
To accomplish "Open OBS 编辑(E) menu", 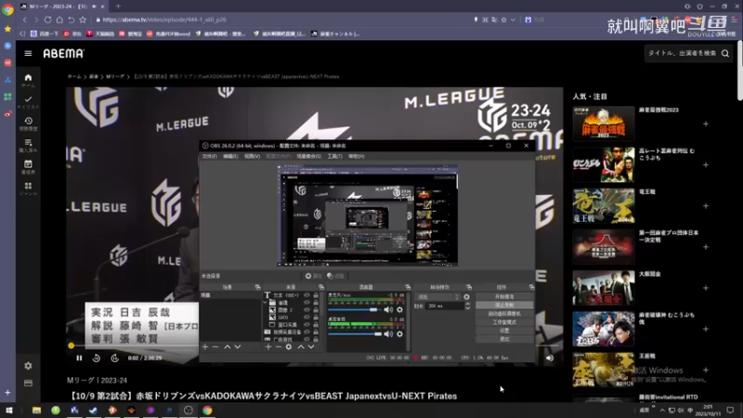I will click(230, 156).
